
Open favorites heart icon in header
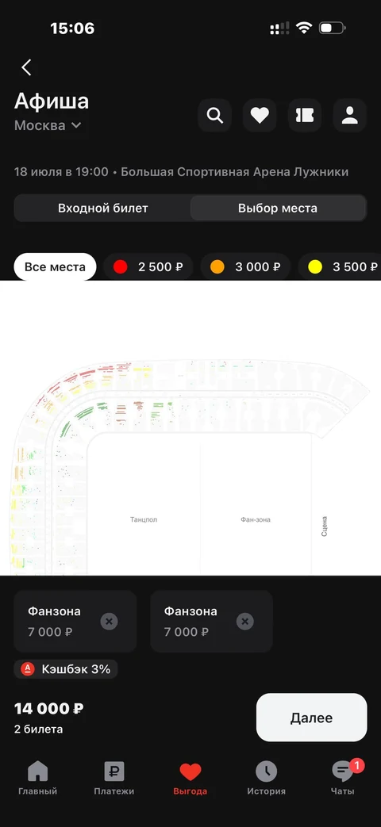point(260,115)
